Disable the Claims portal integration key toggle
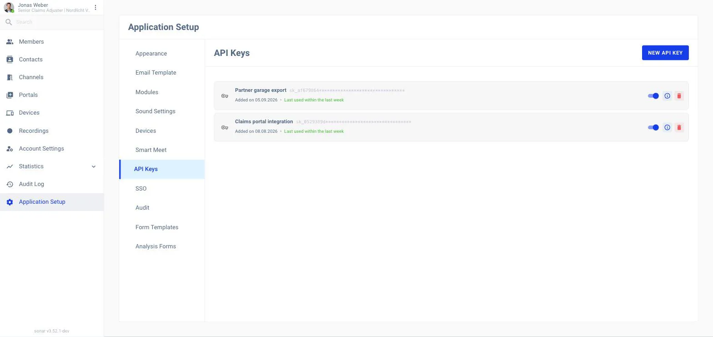The width and height of the screenshot is (713, 337). click(x=653, y=127)
